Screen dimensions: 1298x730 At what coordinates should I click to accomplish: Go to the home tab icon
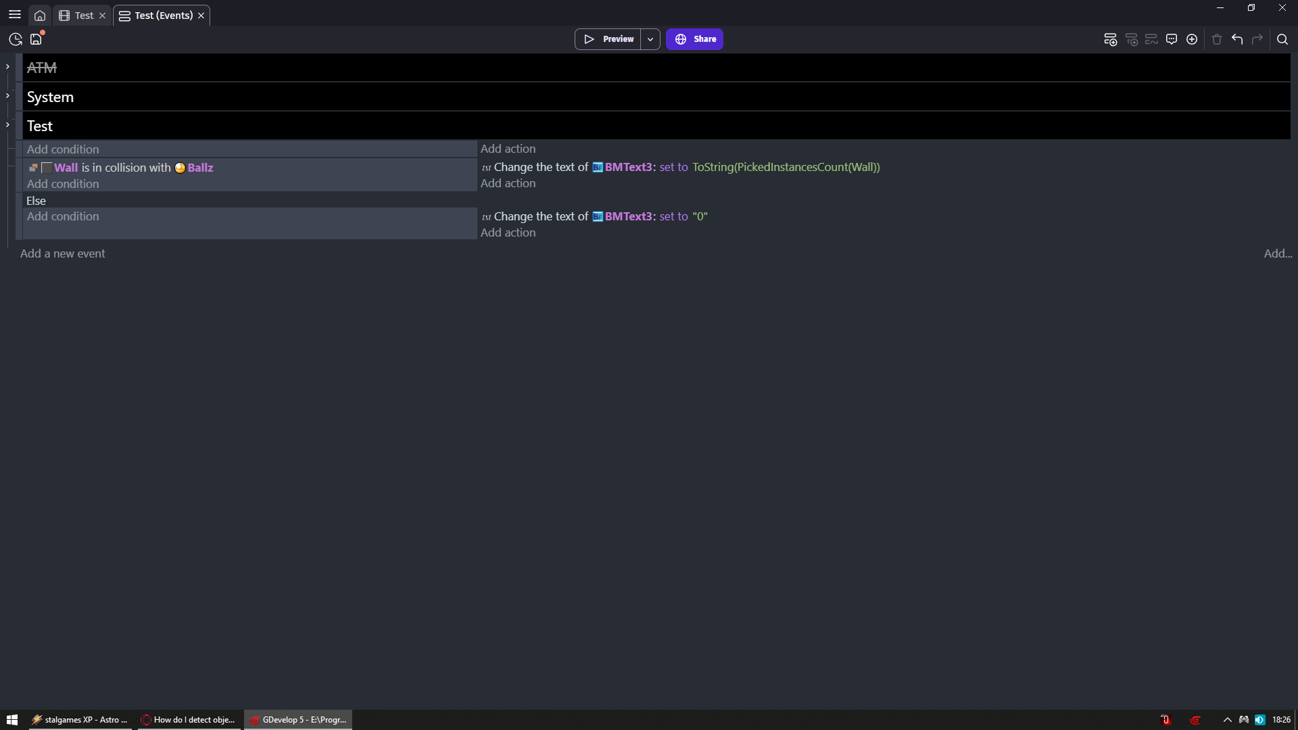[x=40, y=16]
